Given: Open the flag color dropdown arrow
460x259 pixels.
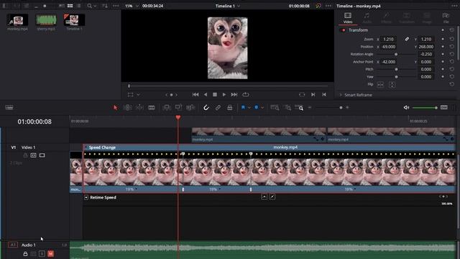Looking at the screenshot, I should coord(249,108).
